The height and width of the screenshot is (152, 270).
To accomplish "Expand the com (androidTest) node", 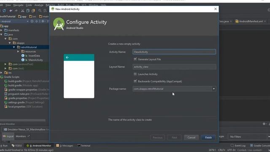I will (x=5, y=64).
